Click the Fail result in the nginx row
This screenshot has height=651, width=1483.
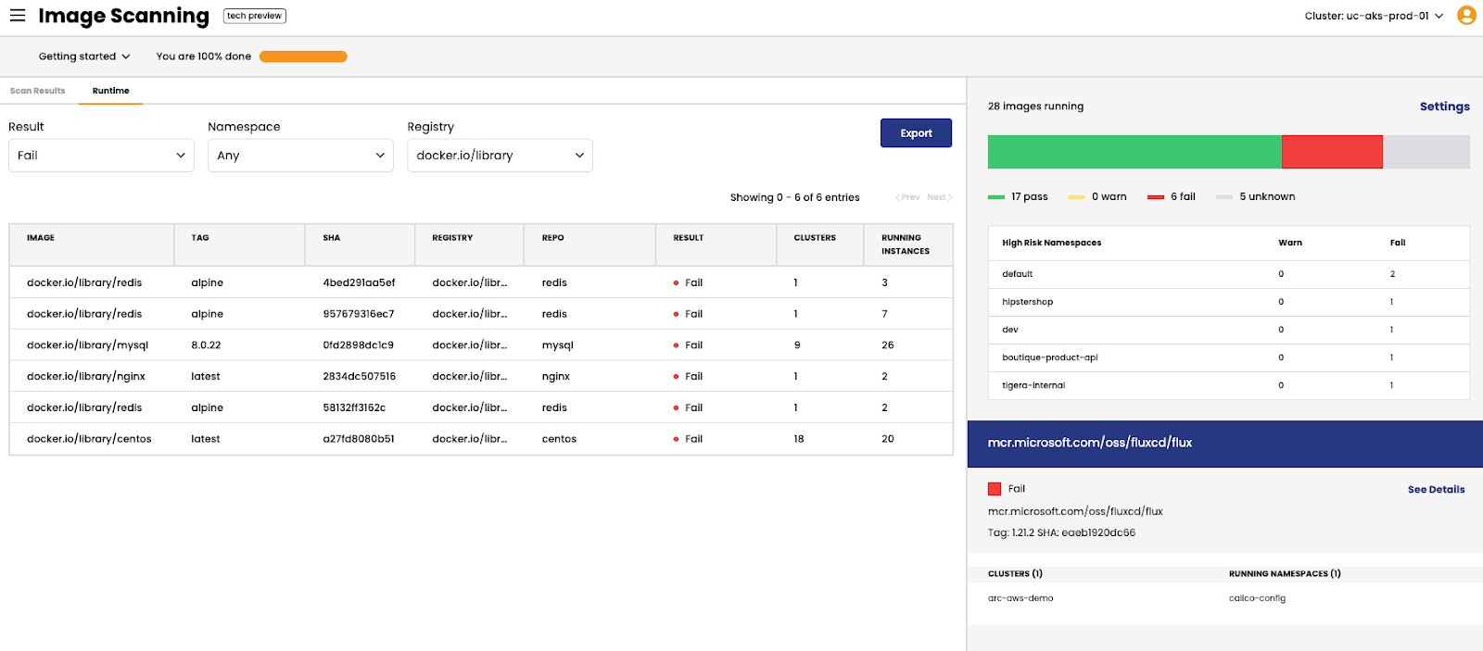[x=689, y=377]
